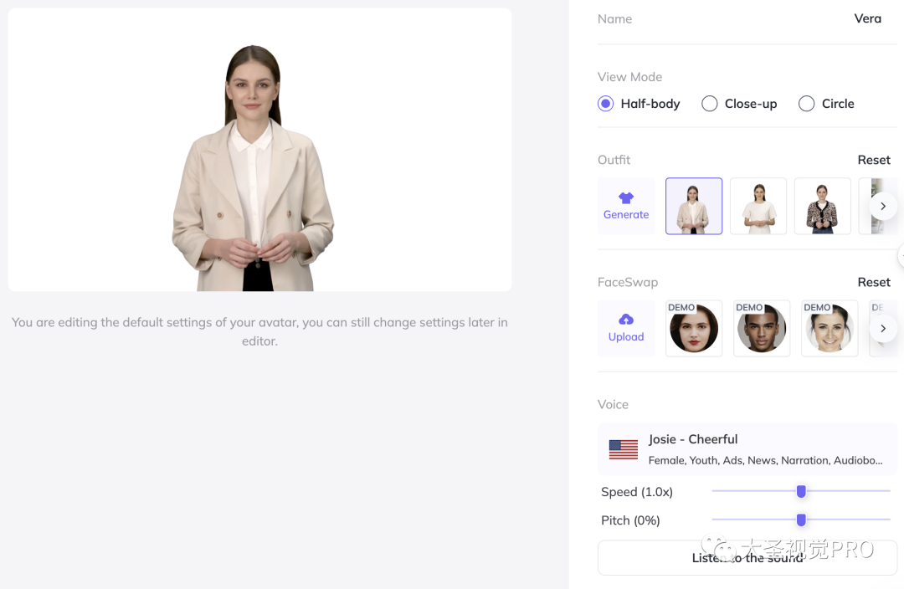Choose the white t-shirt outfit thumbnail
904x589 pixels.
click(758, 206)
